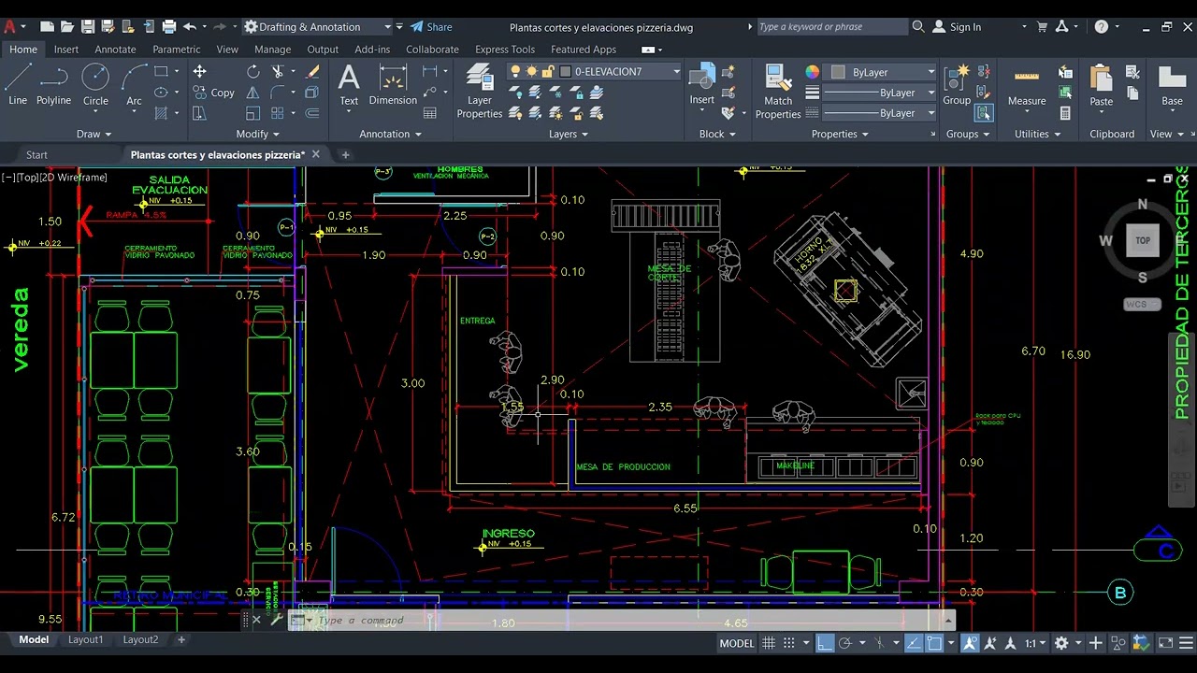Screen dimensions: 1197x673
Task: Click TOP face of ViewCube
Action: (x=1143, y=240)
